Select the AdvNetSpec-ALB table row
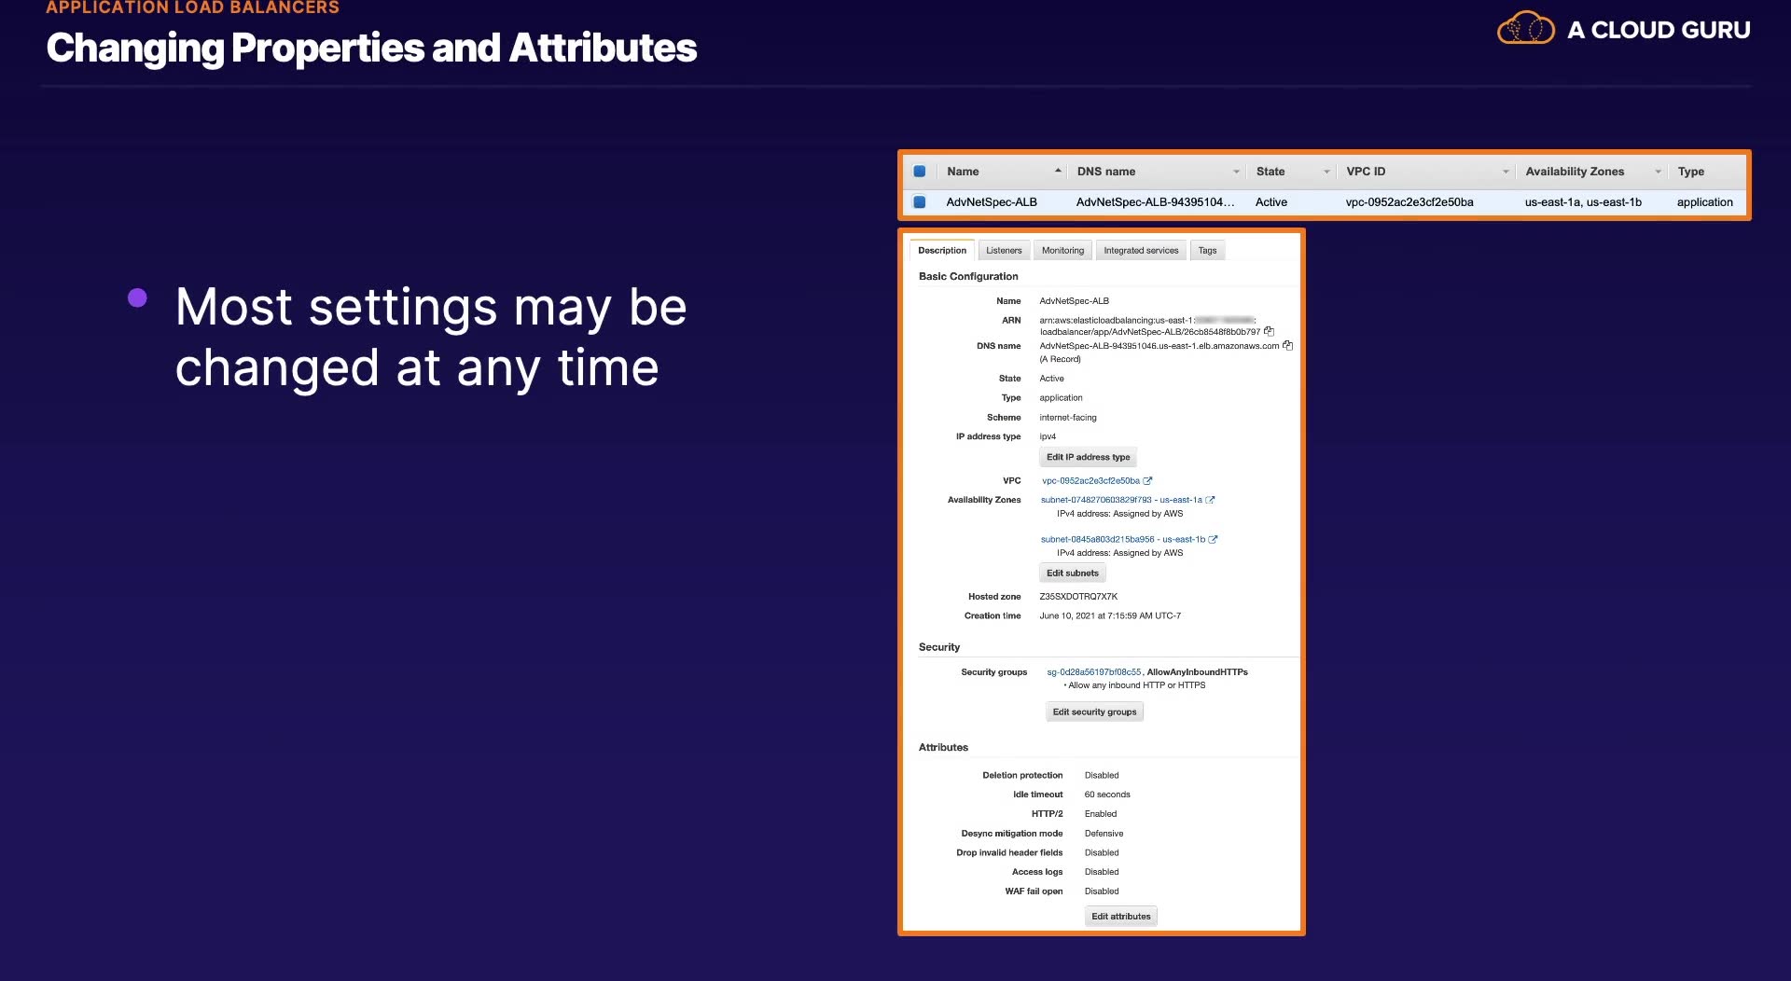 pyautogui.click(x=1325, y=202)
